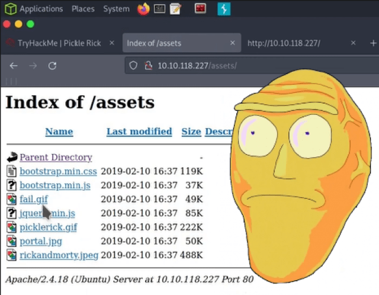Sort listing by Last modified column
This screenshot has width=379, height=295.
pyautogui.click(x=139, y=132)
